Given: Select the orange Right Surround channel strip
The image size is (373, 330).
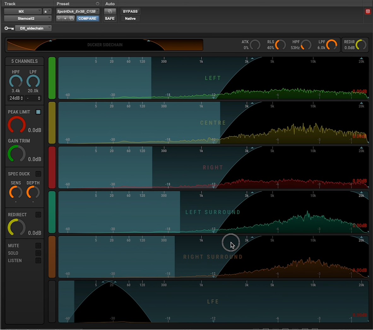Looking at the screenshot, I should pyautogui.click(x=52, y=257).
